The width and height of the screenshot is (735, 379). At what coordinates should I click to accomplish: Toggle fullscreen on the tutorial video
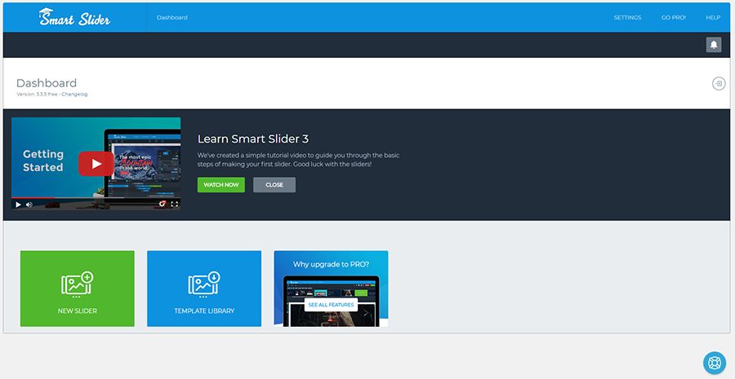(175, 204)
